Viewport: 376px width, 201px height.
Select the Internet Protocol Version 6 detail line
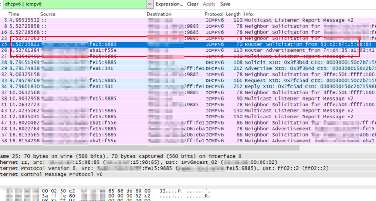coord(188,168)
